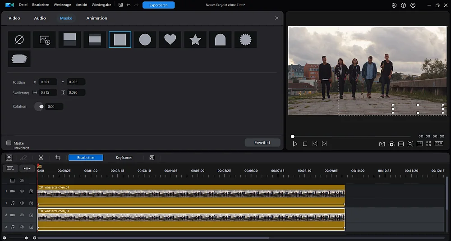Take a snapshot with the camera icon

(x=382, y=144)
